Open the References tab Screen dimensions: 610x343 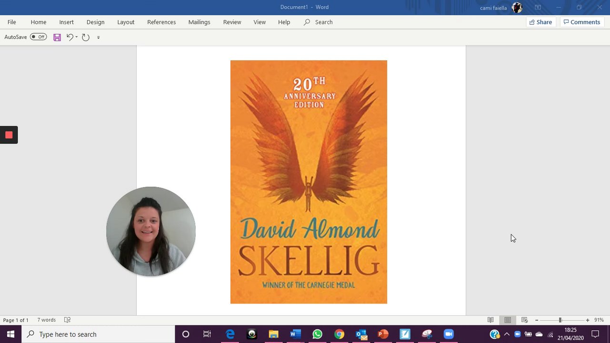pyautogui.click(x=161, y=22)
